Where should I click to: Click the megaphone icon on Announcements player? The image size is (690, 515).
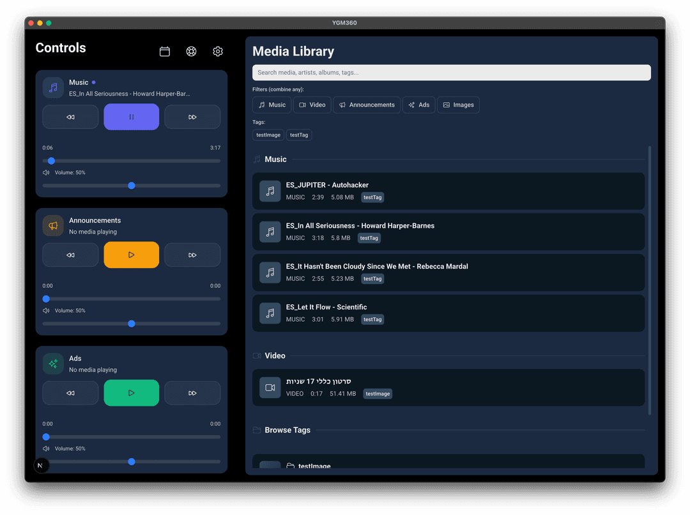52,225
